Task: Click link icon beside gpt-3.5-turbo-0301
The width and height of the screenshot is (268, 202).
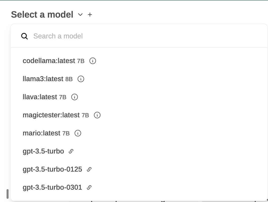Action: (89, 187)
